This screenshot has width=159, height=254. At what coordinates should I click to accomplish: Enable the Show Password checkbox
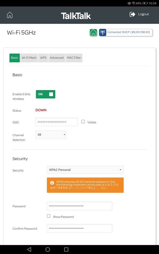point(49,216)
